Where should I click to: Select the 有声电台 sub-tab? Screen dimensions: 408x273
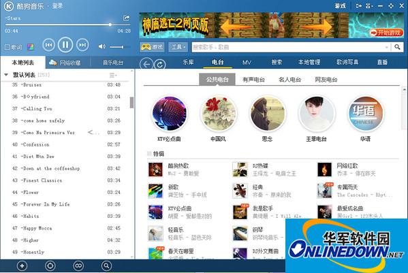253,80
